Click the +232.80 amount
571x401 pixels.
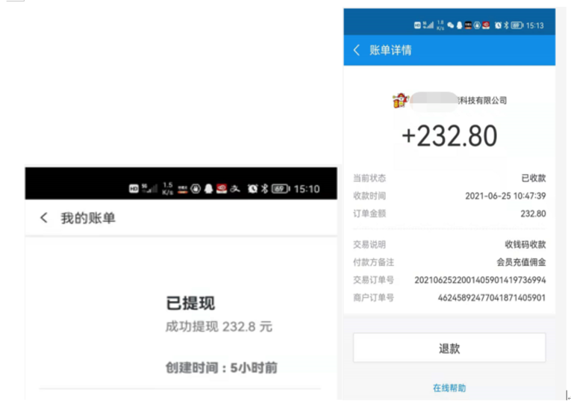(449, 136)
